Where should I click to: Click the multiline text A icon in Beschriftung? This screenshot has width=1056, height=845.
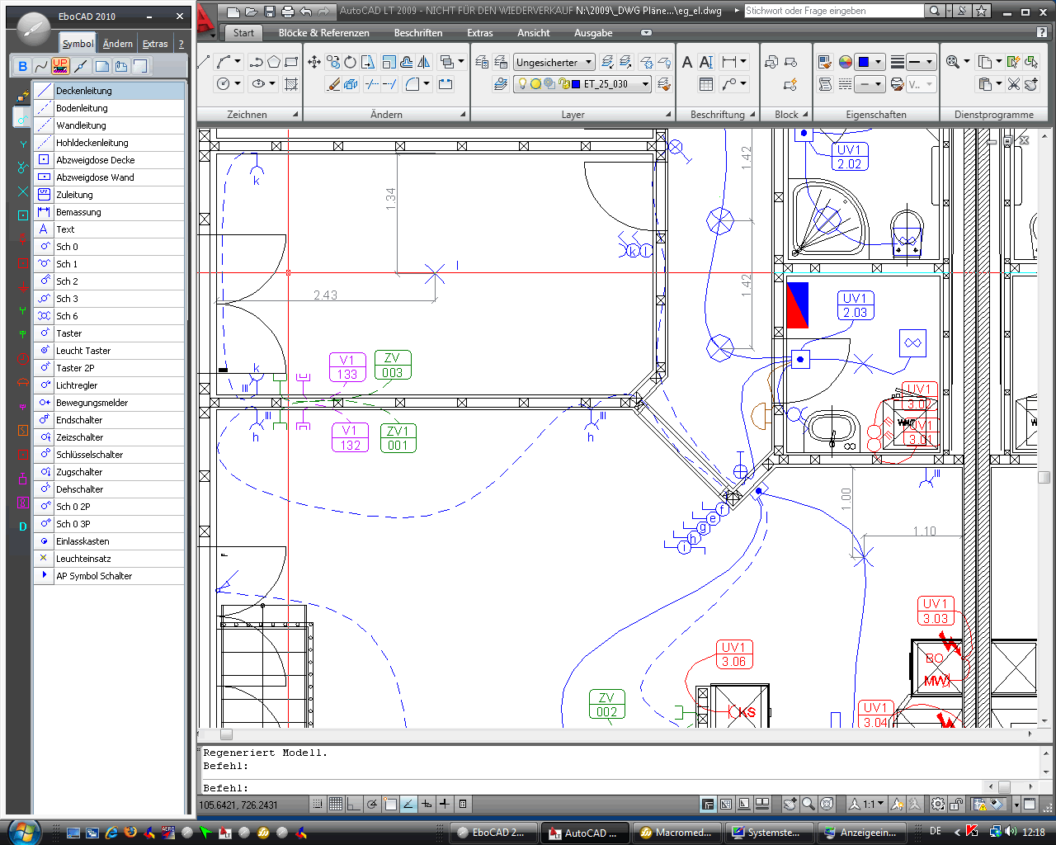pos(687,63)
